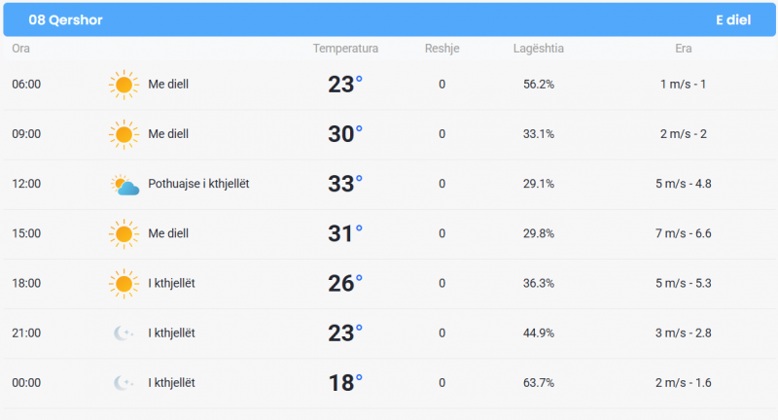The height and width of the screenshot is (420, 778).
Task: Select the Pothuajse i kthjellët condition text
Action: 198,184
